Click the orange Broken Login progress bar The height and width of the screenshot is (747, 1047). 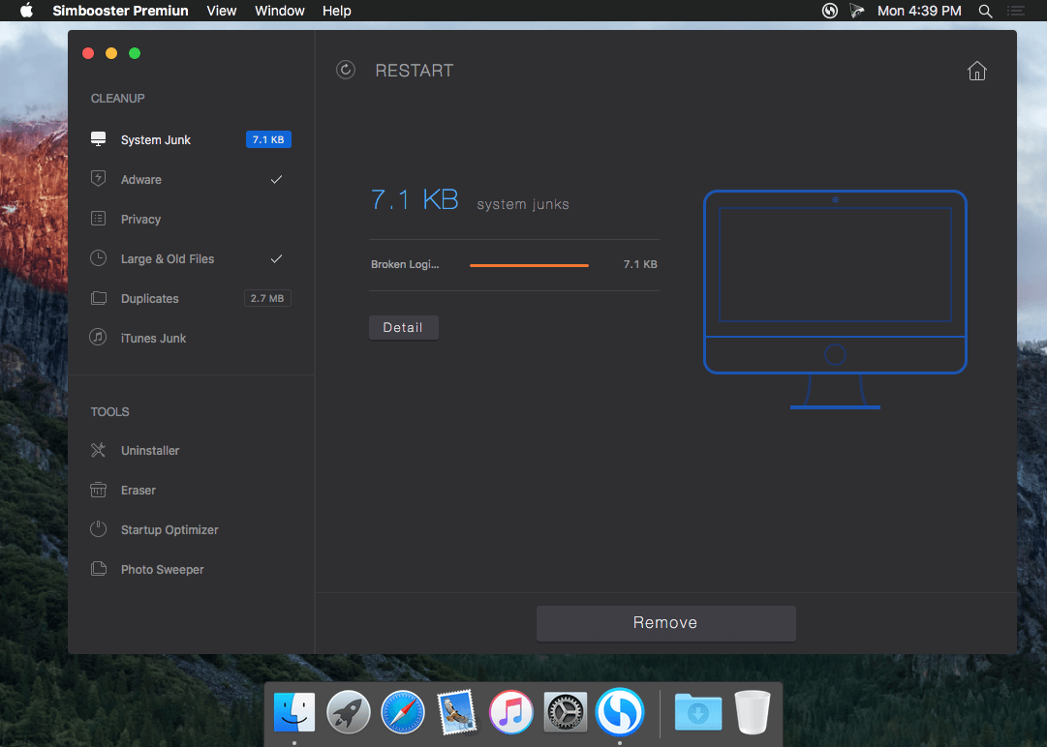point(529,265)
